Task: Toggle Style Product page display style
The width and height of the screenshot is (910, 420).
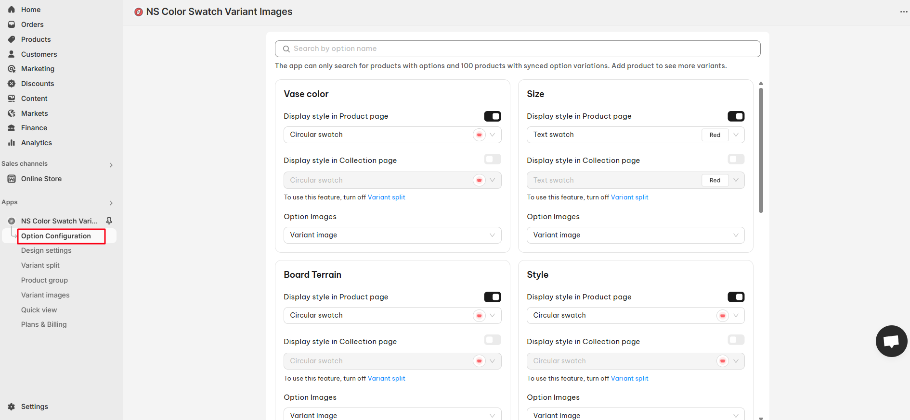Action: tap(736, 297)
